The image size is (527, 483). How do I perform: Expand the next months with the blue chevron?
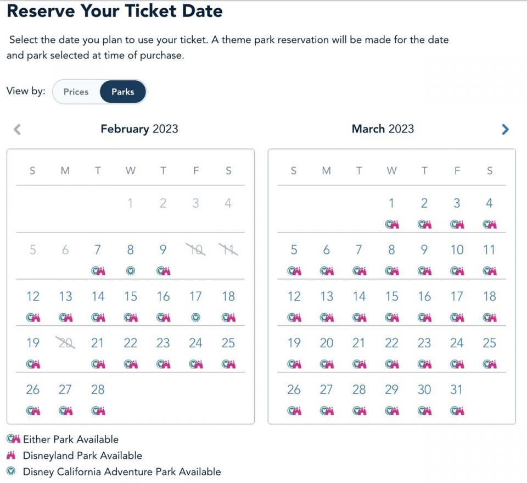point(504,129)
